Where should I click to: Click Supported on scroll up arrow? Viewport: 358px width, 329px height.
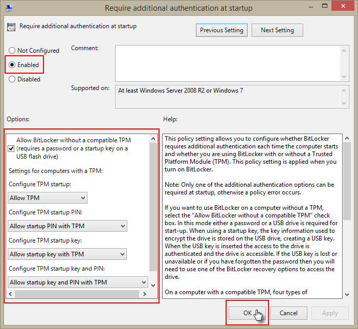coord(344,91)
